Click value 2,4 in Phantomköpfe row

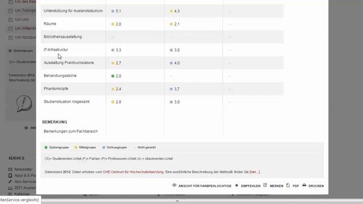[x=119, y=89]
